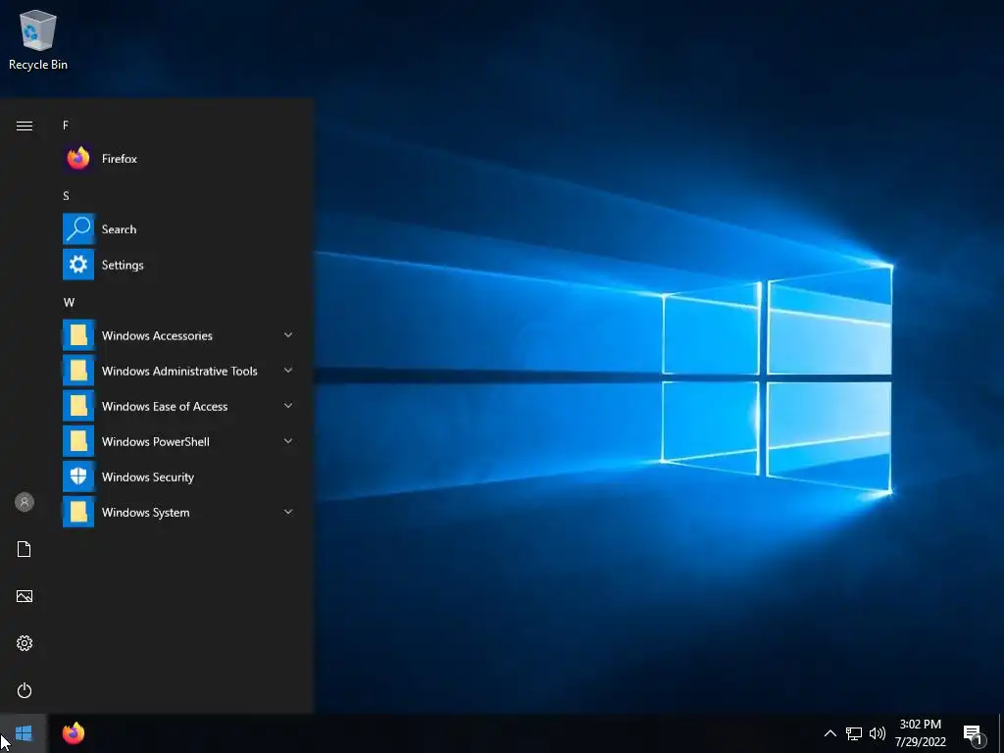Click the Windows Ease of Access label
Image resolution: width=1004 pixels, height=753 pixels.
[x=165, y=407]
